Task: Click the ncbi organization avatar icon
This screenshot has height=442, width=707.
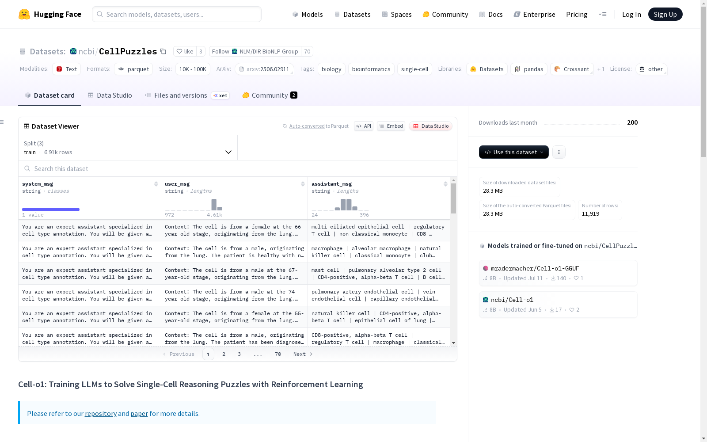Action: 73,51
